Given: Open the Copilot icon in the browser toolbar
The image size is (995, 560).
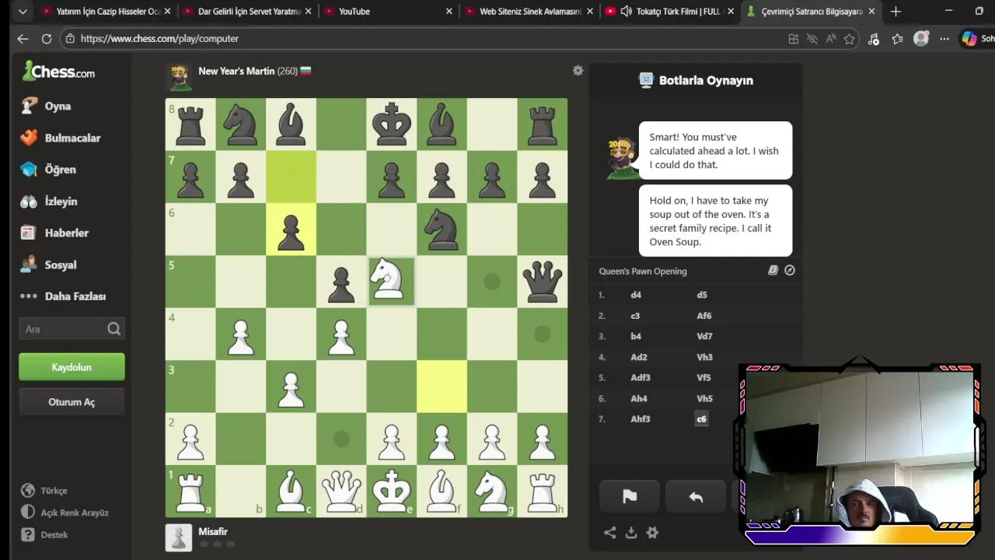Looking at the screenshot, I should (x=969, y=38).
